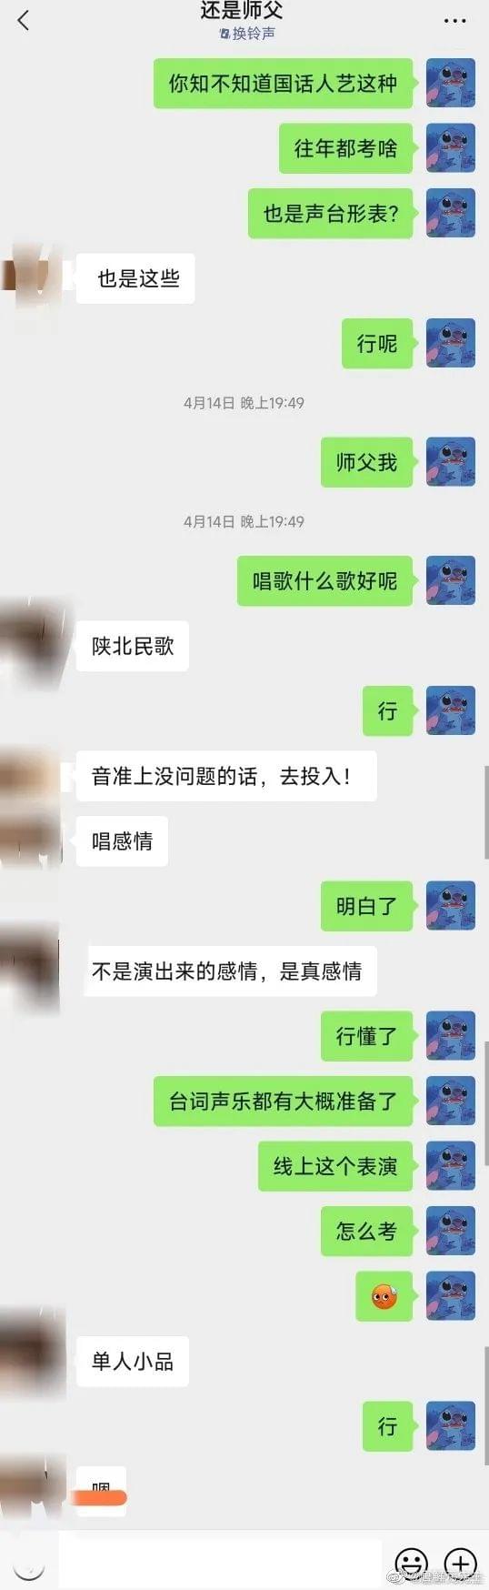Select the 也是这些 message bubble
This screenshot has width=489, height=1590.
(x=135, y=278)
